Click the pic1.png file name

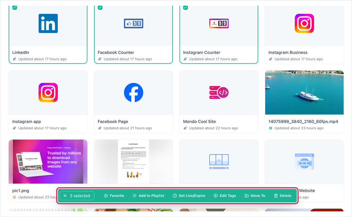point(21,191)
